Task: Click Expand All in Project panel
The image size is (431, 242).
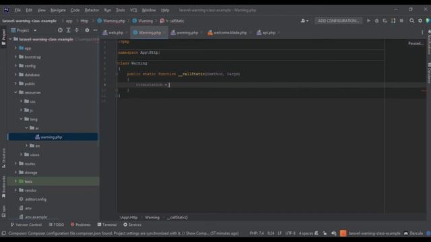Action: (x=69, y=30)
